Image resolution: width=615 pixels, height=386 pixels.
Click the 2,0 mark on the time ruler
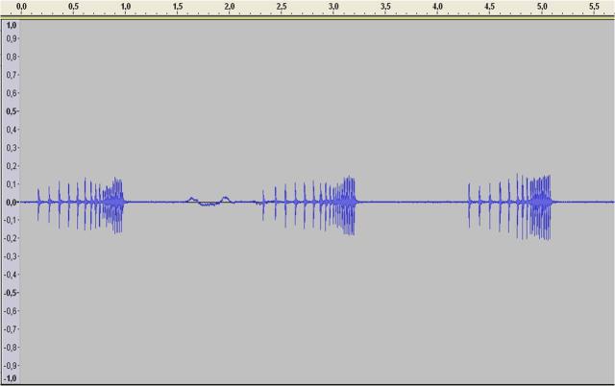click(230, 7)
